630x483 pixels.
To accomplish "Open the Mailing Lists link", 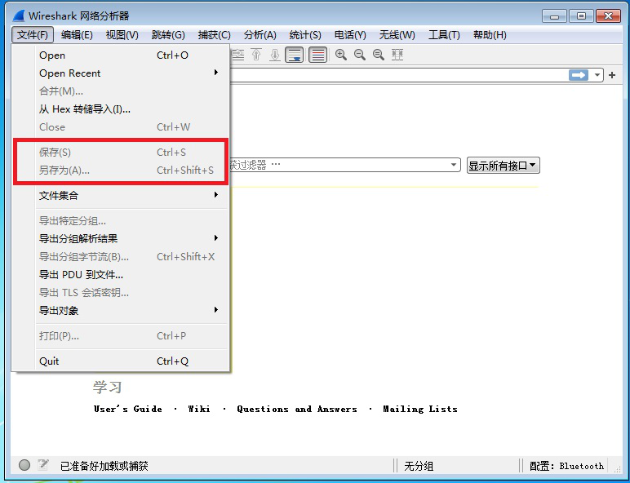I will [x=420, y=409].
